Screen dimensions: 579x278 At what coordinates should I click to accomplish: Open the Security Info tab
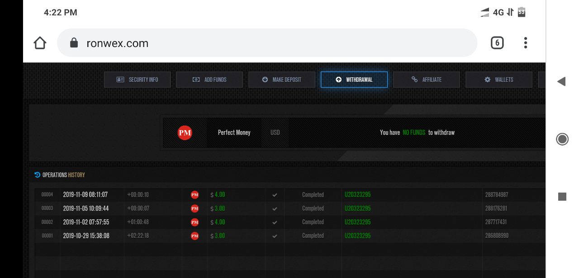pyautogui.click(x=138, y=80)
